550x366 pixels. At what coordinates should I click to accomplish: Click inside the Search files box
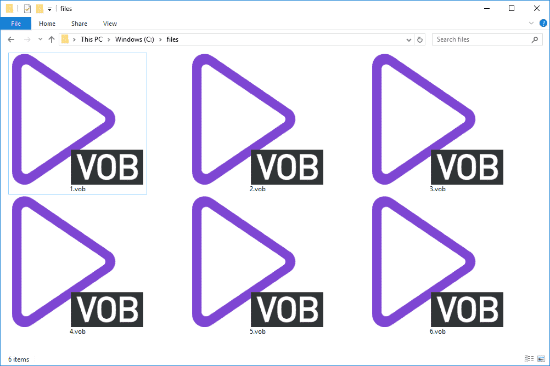[x=478, y=39]
